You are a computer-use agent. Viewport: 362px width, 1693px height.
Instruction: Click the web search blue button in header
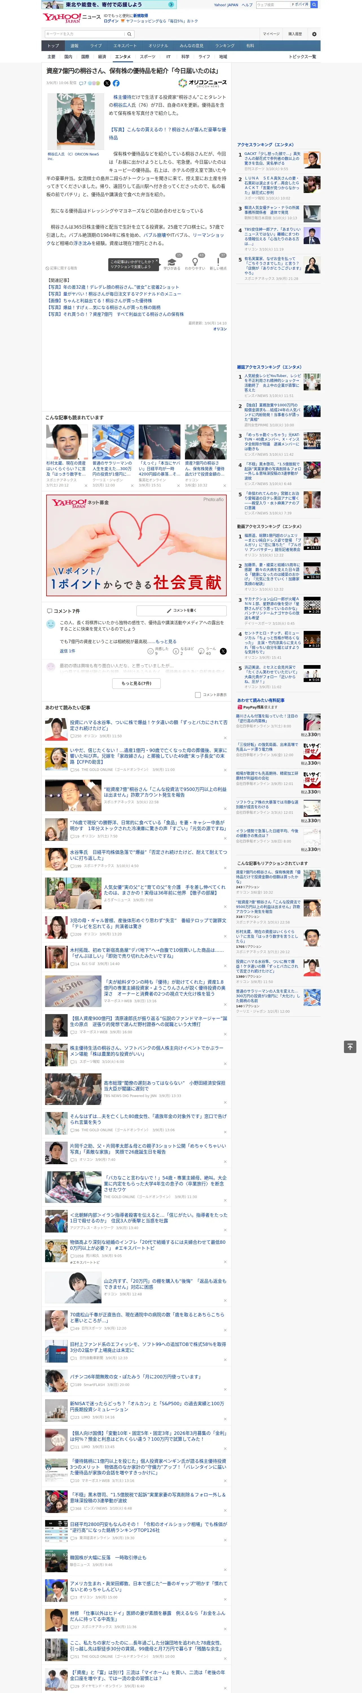(314, 5)
